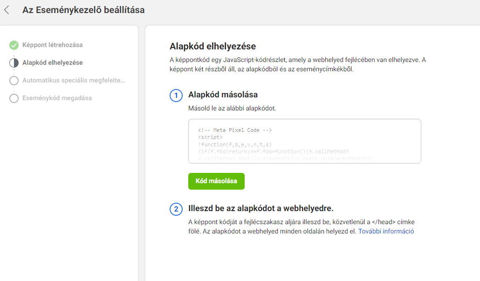Click the empty circle beside Automatikus speciális megfelelte...
The image size is (480, 281).
coord(14,81)
